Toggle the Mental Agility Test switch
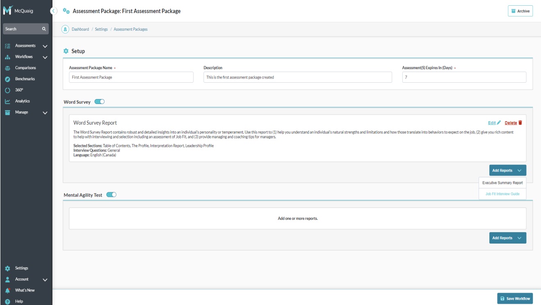Image resolution: width=541 pixels, height=305 pixels. pyautogui.click(x=111, y=195)
